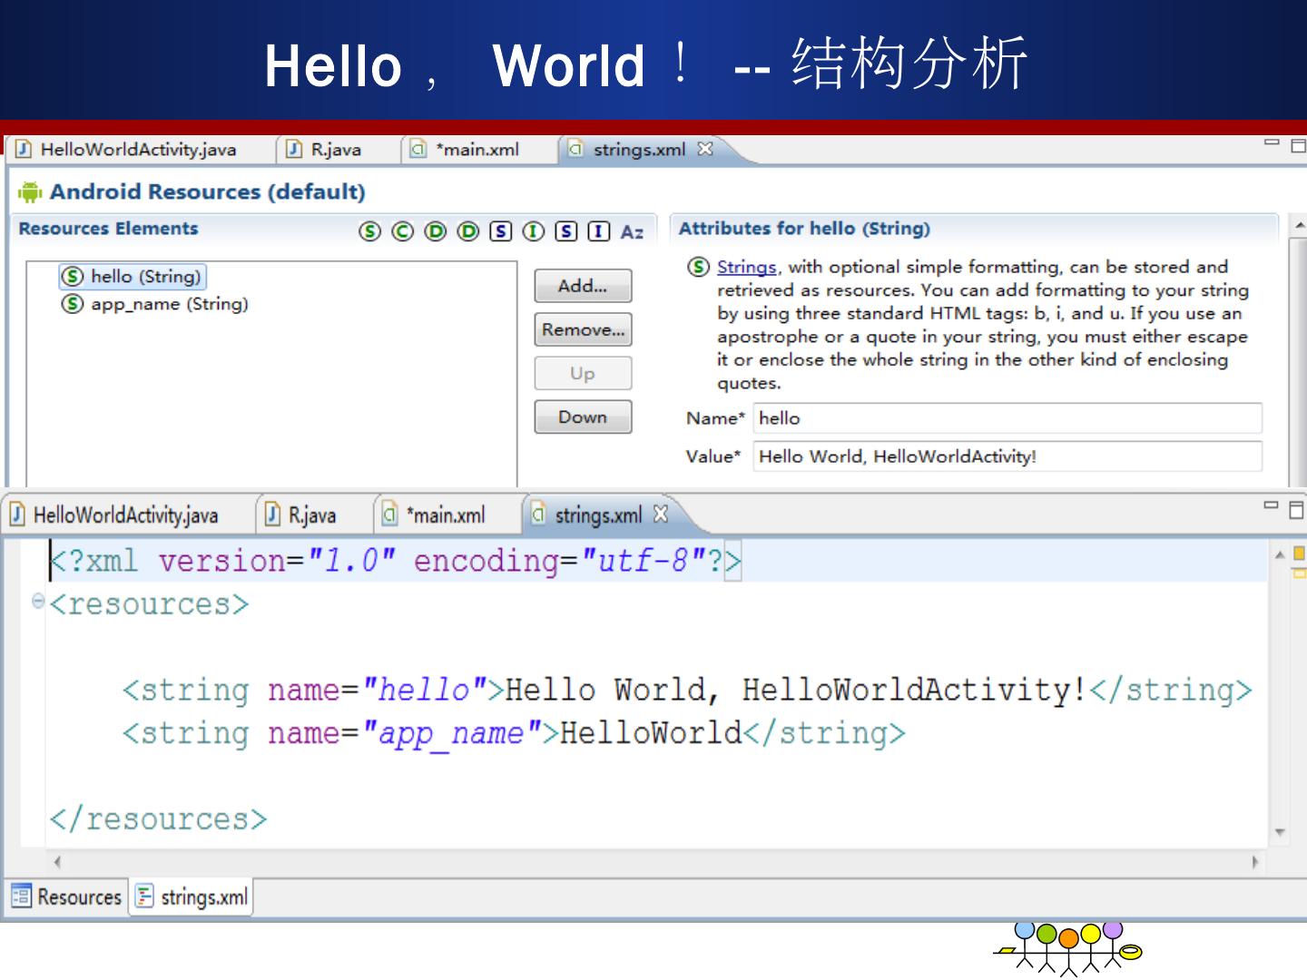Viewport: 1307px width, 980px height.
Task: Close strings.xml tab in the lower editor
Action: coord(661,514)
